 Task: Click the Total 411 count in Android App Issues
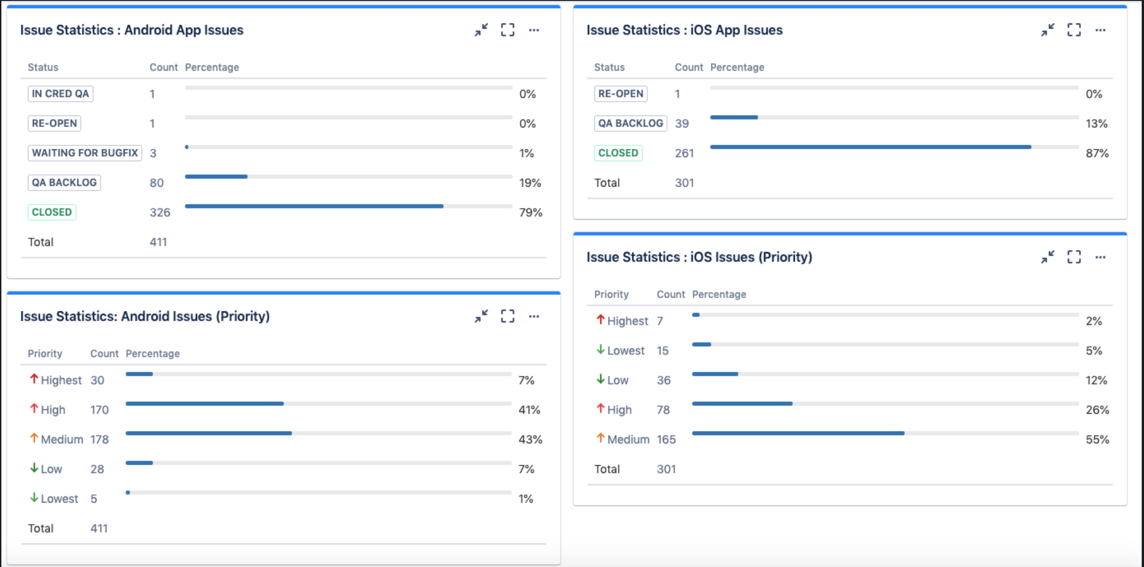pos(159,241)
